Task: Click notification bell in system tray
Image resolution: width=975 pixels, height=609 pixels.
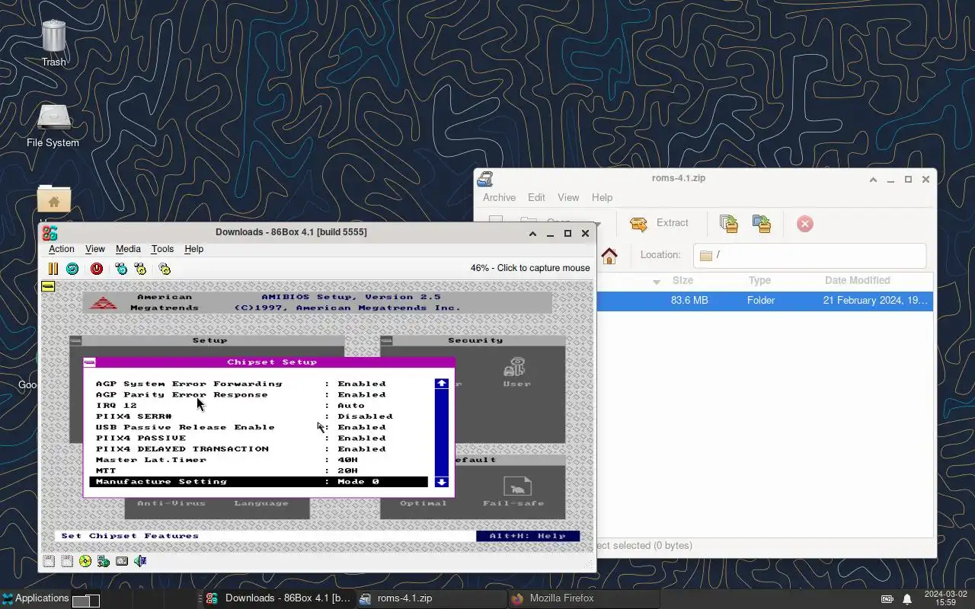Action: (907, 599)
